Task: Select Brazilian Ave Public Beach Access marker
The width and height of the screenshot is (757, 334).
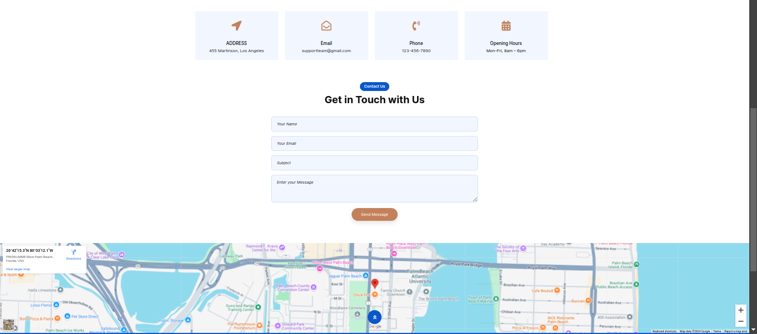Action: 636,285
